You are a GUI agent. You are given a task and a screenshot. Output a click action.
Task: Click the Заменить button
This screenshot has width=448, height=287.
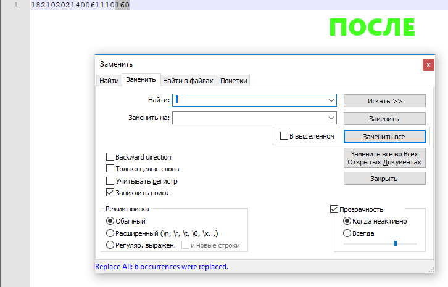384,119
